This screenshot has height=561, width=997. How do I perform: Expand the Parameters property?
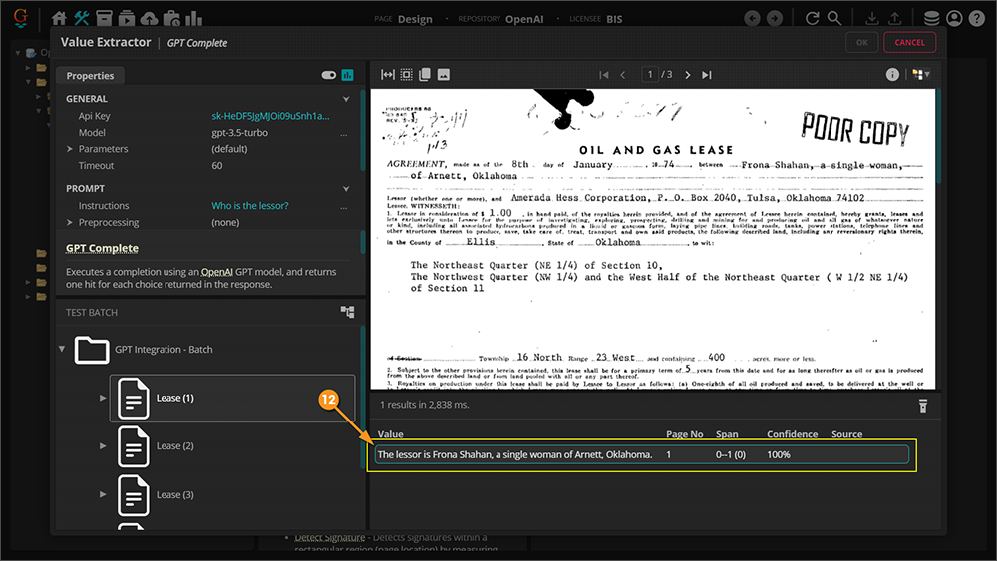point(70,149)
